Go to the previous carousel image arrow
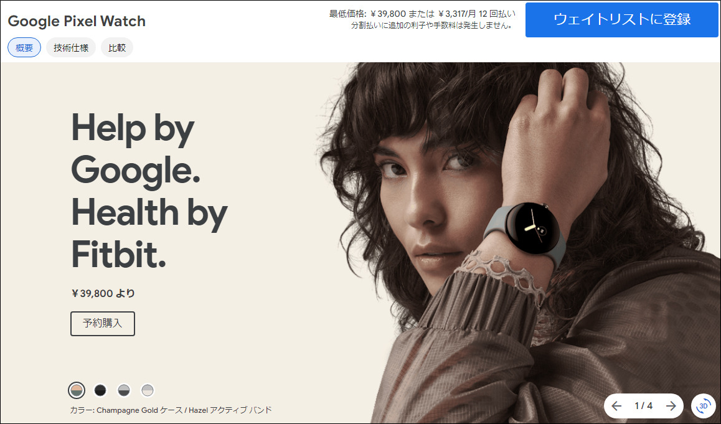Screen dimensions: 721x424 point(616,405)
